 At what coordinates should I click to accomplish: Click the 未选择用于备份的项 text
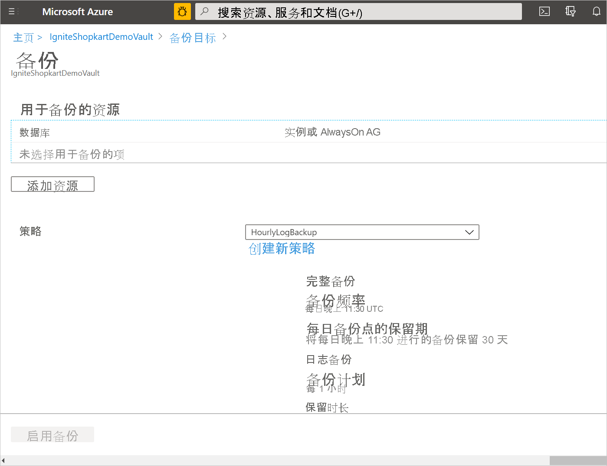pos(72,154)
